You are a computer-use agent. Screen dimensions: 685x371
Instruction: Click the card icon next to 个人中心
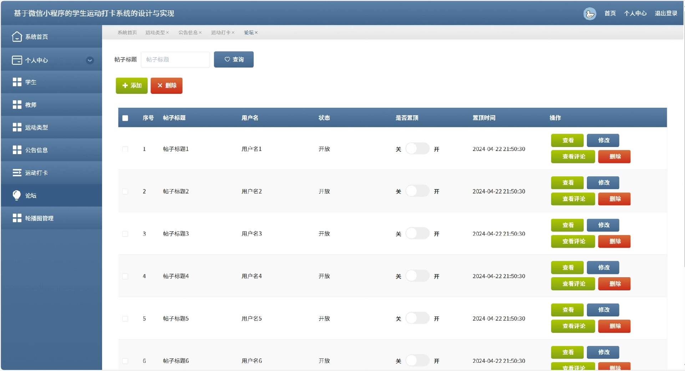coord(17,60)
